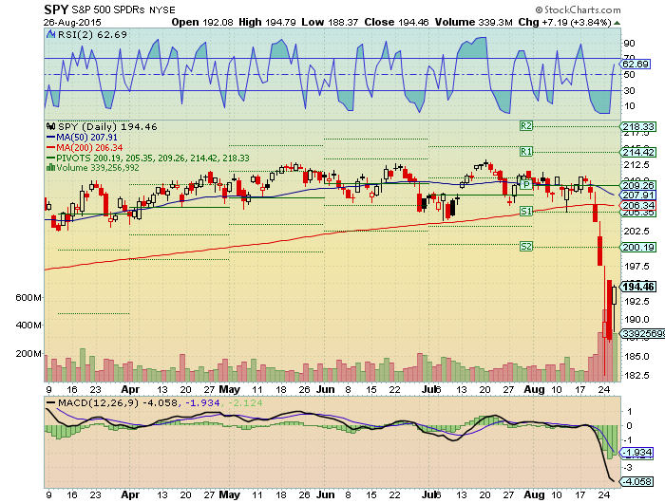This screenshot has height=503, width=665.
Task: Click the RSI(2) 62.69 indicator label
Action: pos(92,34)
